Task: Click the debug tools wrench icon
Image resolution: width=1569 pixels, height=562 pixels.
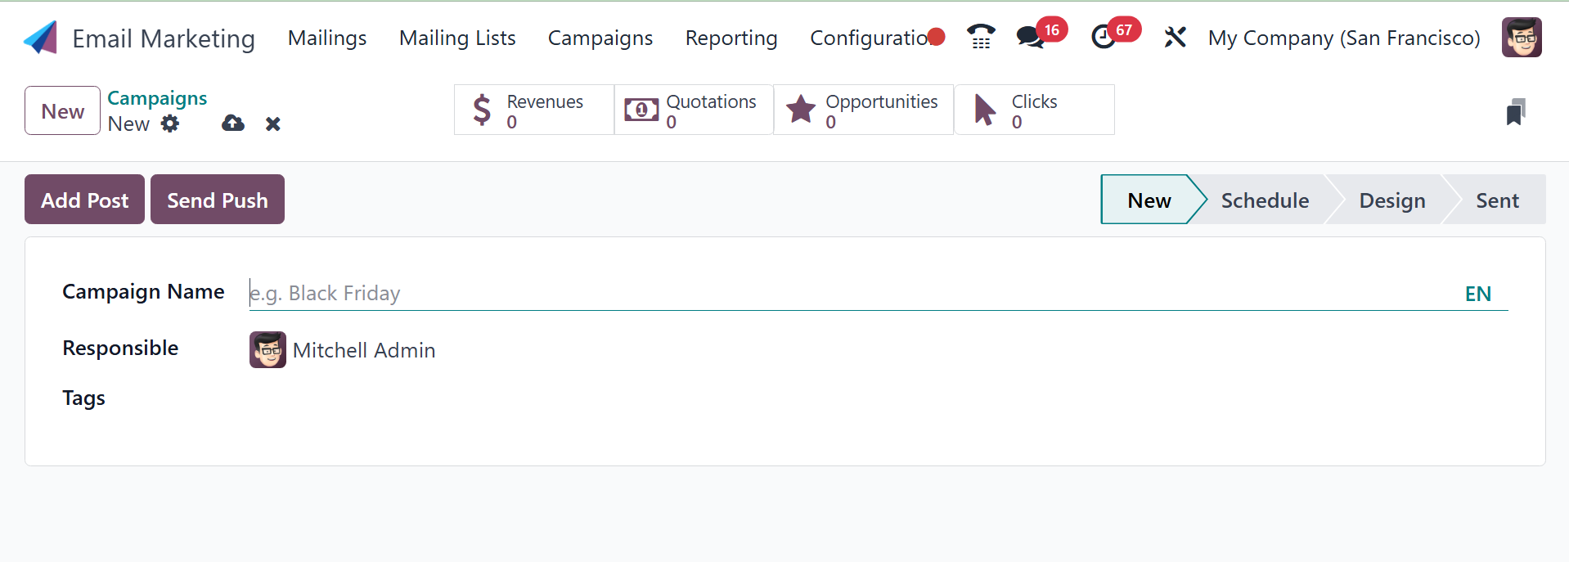Action: [x=1175, y=38]
